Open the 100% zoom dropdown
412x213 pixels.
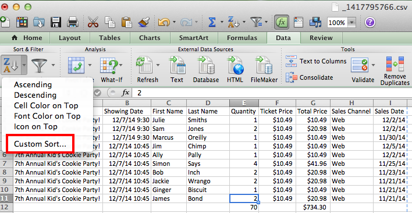tap(351, 23)
